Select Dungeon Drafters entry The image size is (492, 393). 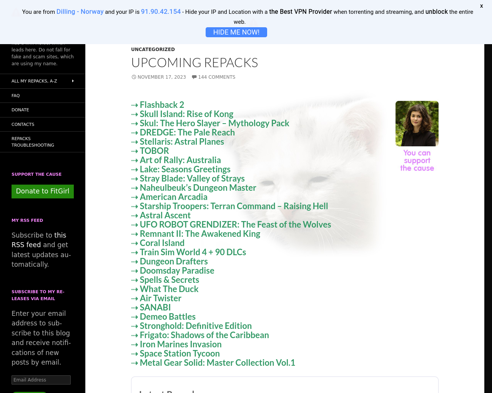[x=174, y=261]
